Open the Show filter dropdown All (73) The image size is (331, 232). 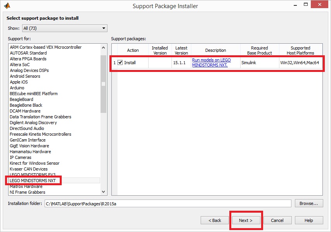(64, 28)
